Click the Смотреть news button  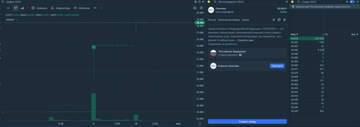point(277,66)
